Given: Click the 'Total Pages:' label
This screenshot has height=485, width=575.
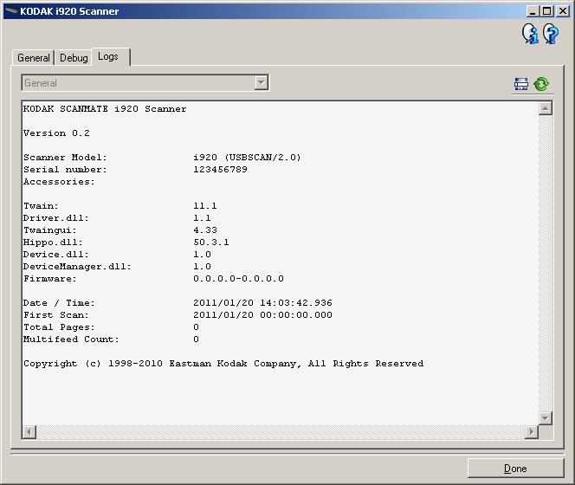Looking at the screenshot, I should coord(59,327).
